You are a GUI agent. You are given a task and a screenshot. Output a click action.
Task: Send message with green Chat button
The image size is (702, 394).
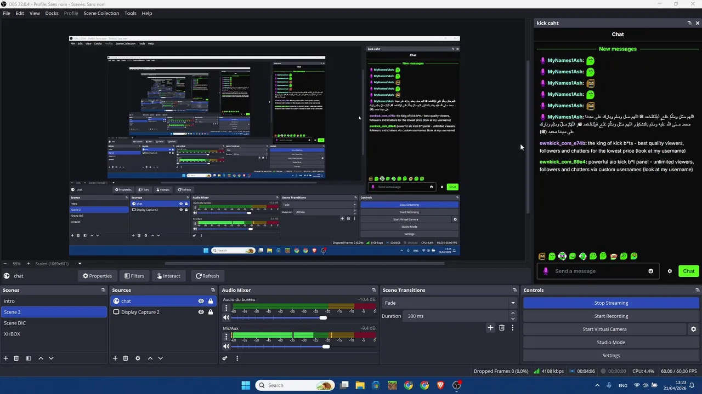pos(688,271)
